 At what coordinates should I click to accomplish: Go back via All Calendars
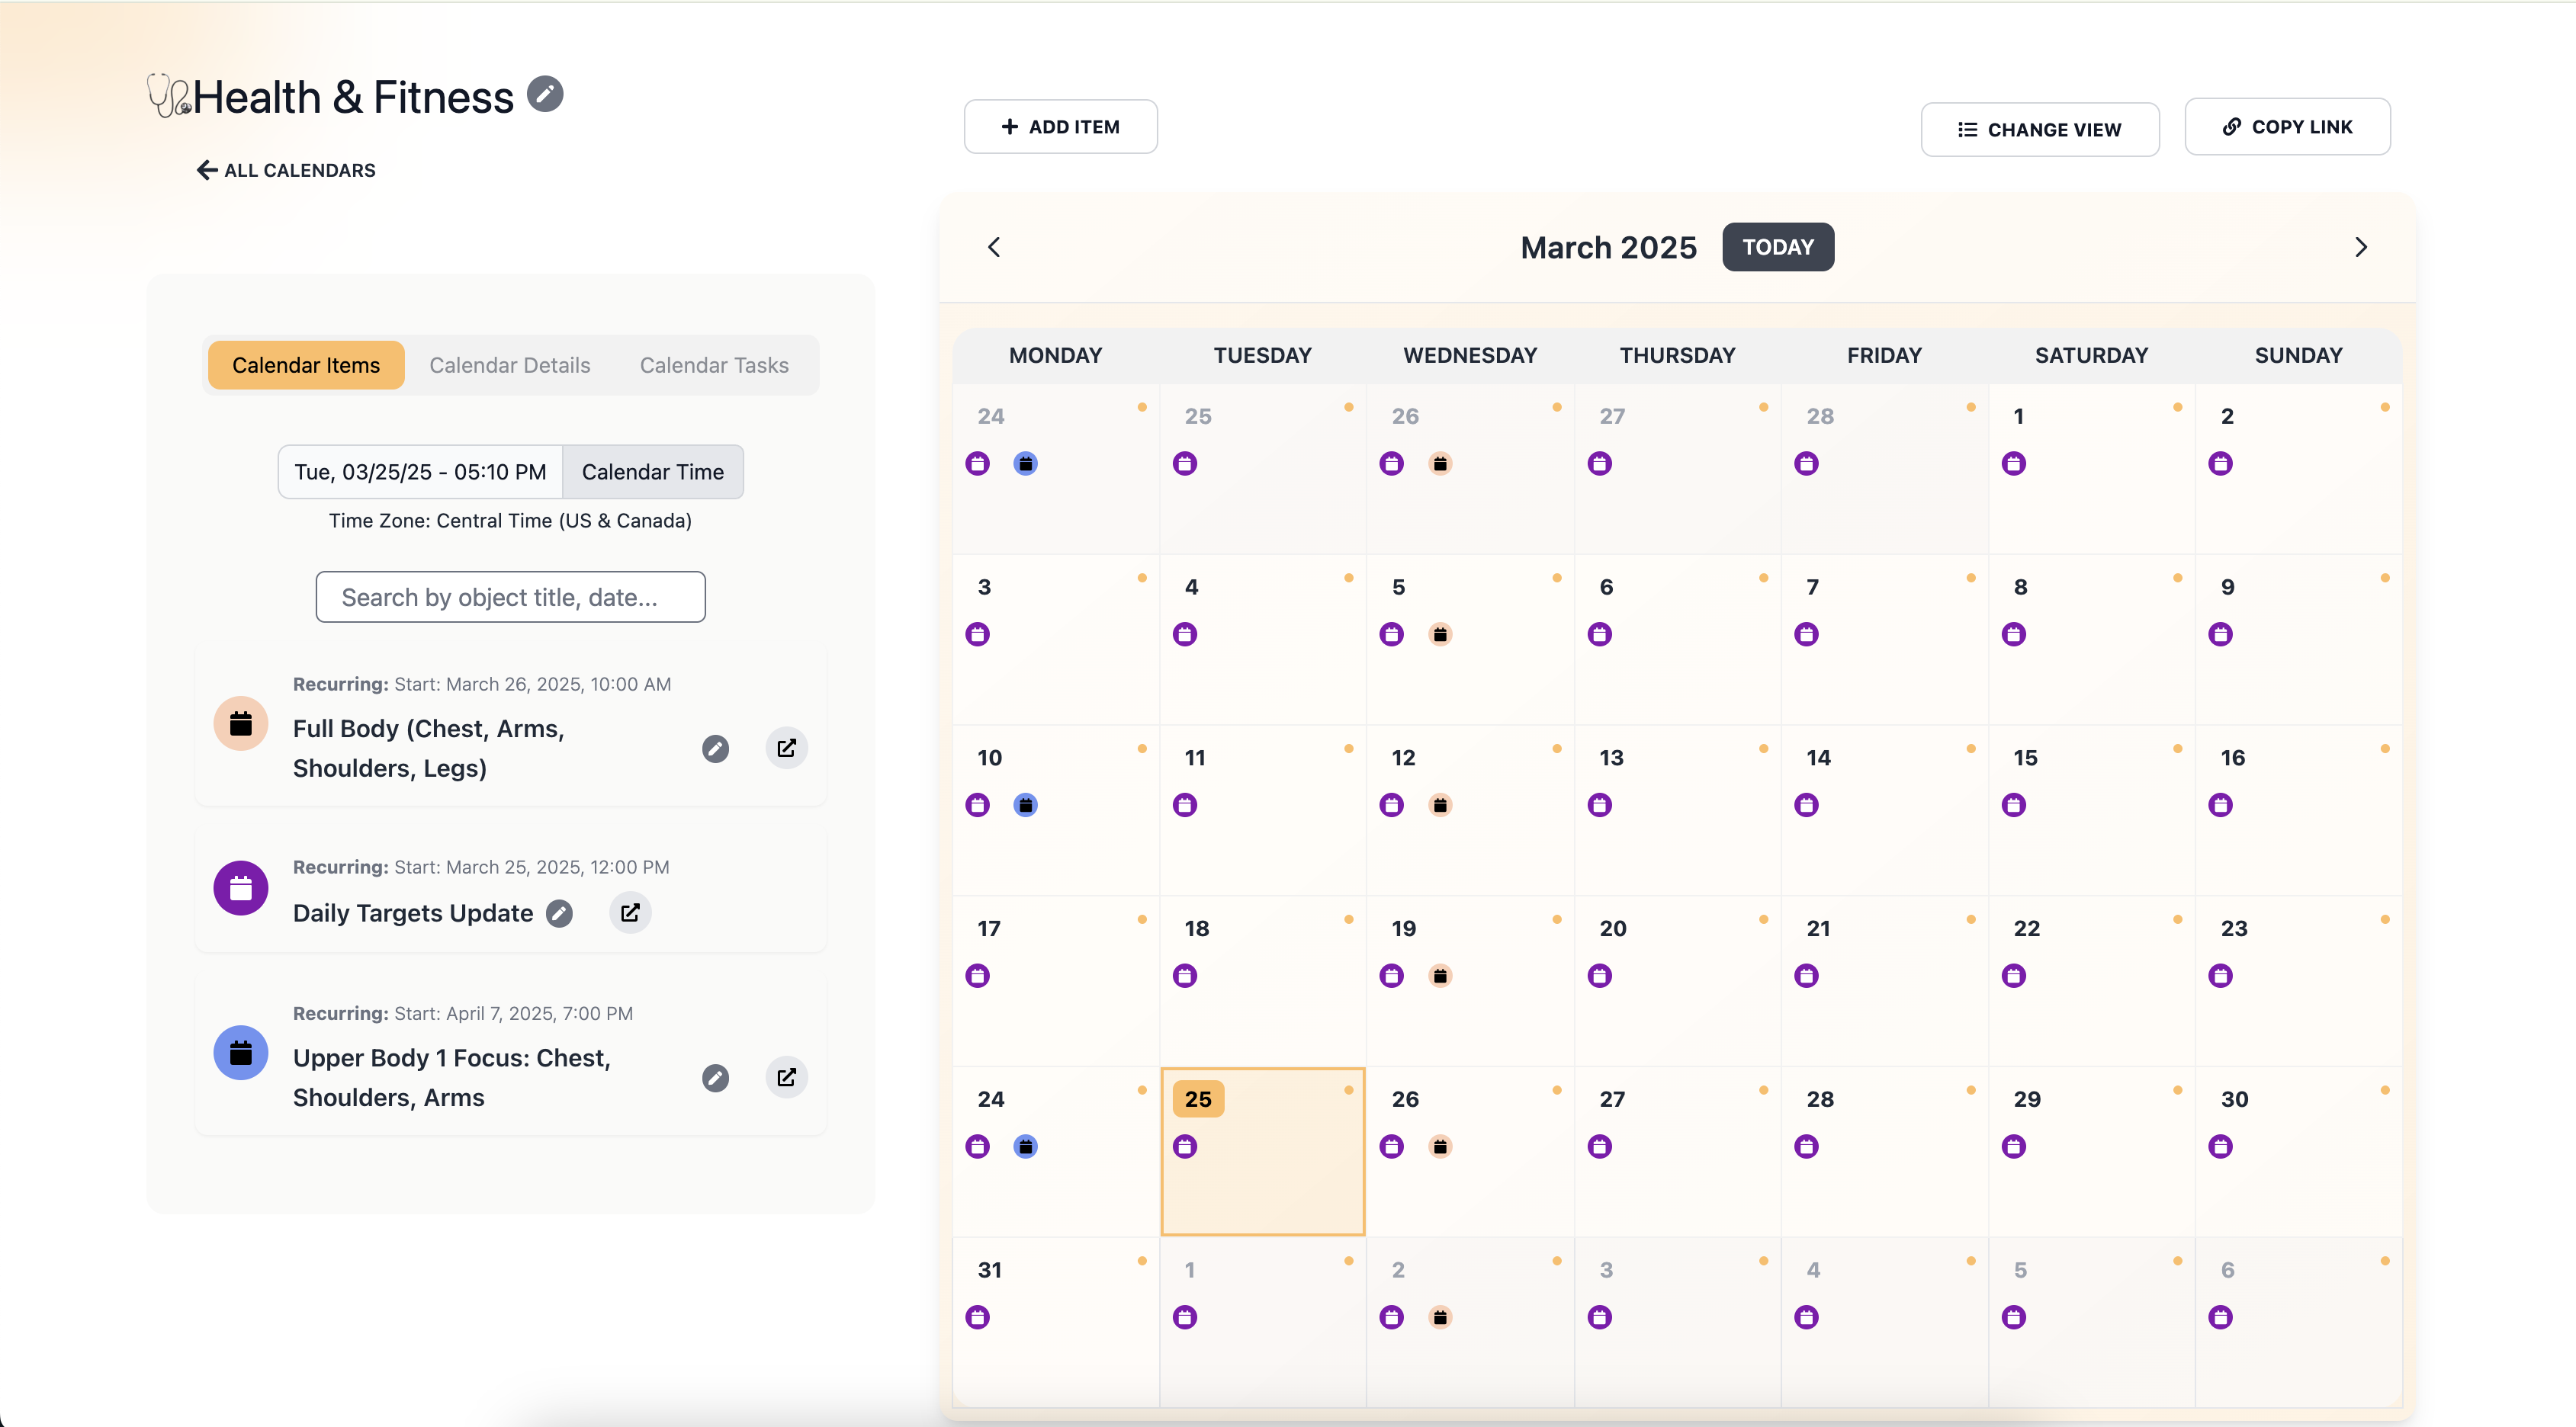[286, 170]
